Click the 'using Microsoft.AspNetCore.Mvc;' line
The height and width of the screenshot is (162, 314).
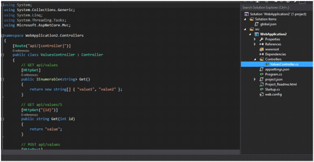37,25
